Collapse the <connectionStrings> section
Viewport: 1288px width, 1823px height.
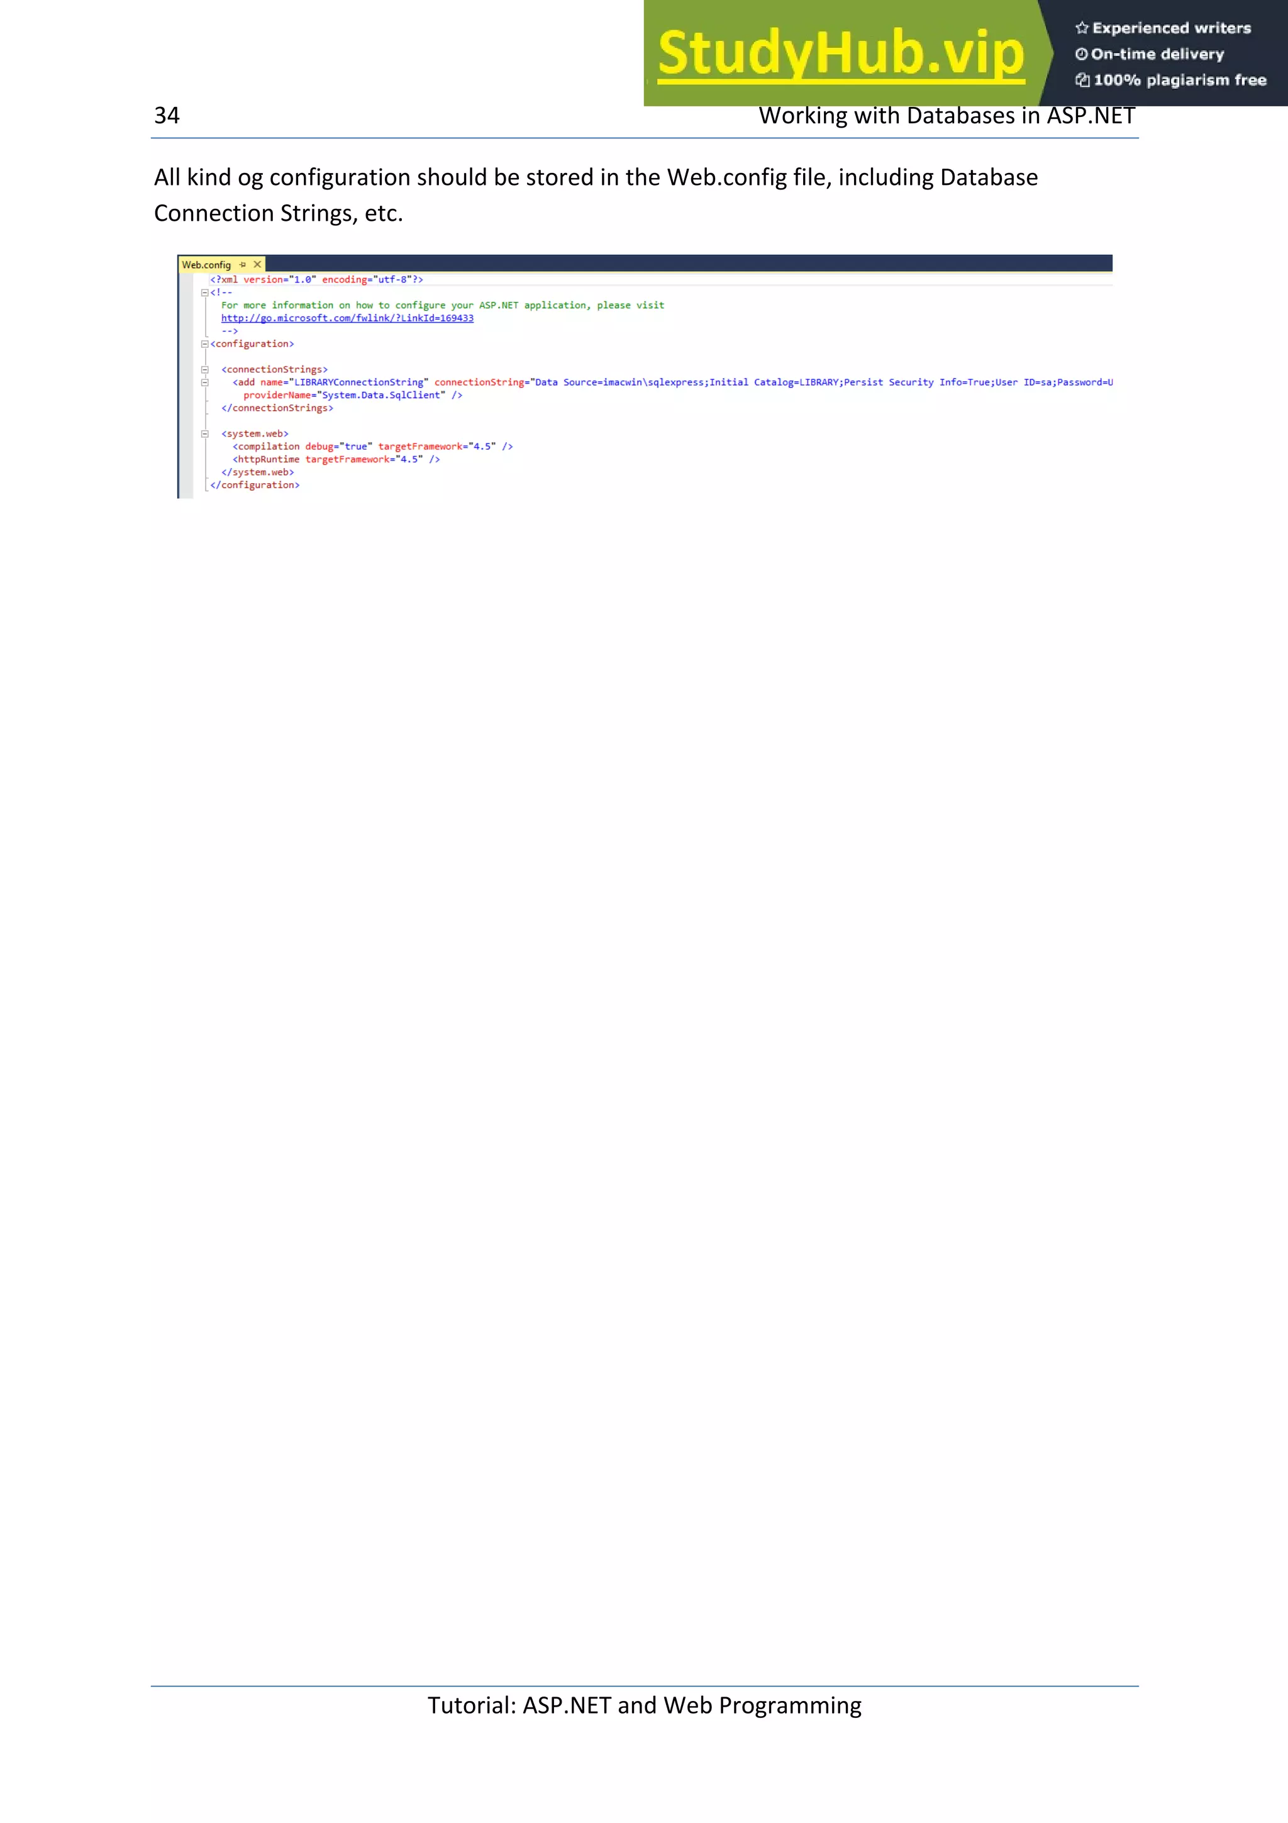[x=205, y=370]
